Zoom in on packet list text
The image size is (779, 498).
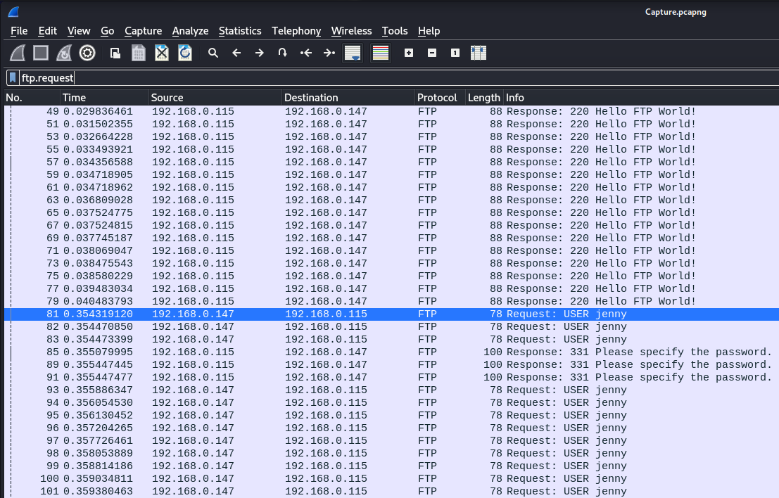pyautogui.click(x=409, y=53)
